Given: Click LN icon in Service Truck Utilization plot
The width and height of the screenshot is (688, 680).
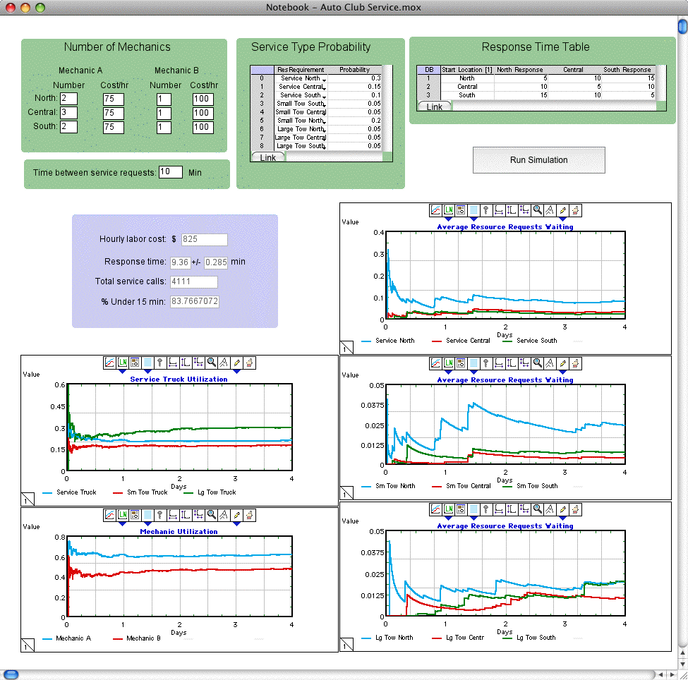Looking at the screenshot, I should [x=122, y=363].
